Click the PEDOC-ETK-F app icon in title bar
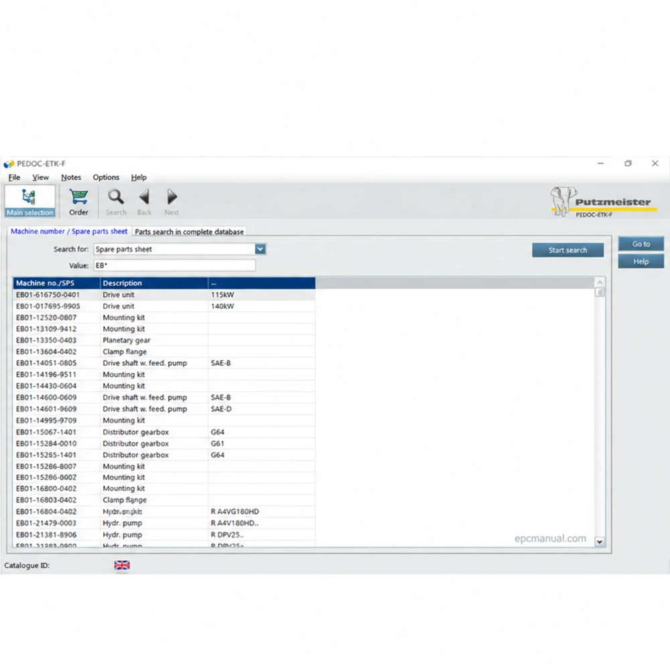 (9, 163)
